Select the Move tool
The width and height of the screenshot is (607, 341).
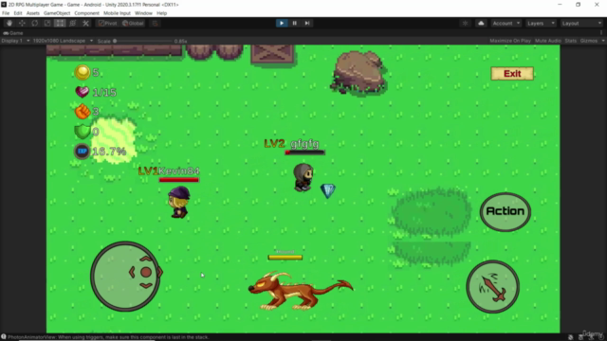pyautogui.click(x=22, y=23)
